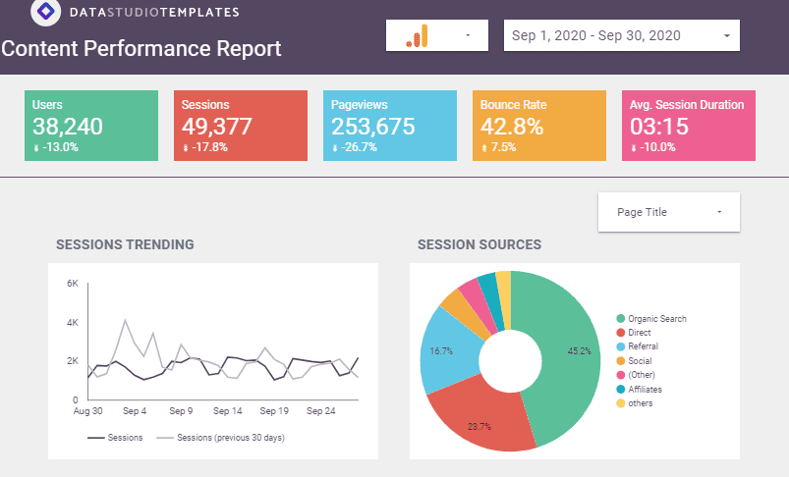Click the Sep 14 axis label
Viewport: 789px width, 477px height.
227,411
